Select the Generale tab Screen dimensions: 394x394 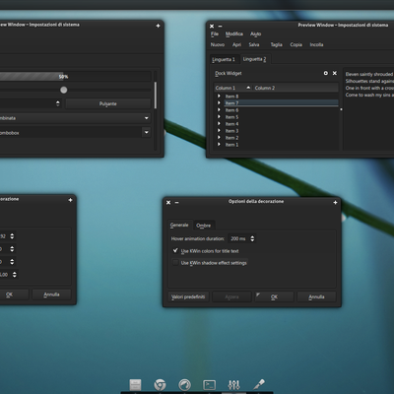(x=179, y=225)
